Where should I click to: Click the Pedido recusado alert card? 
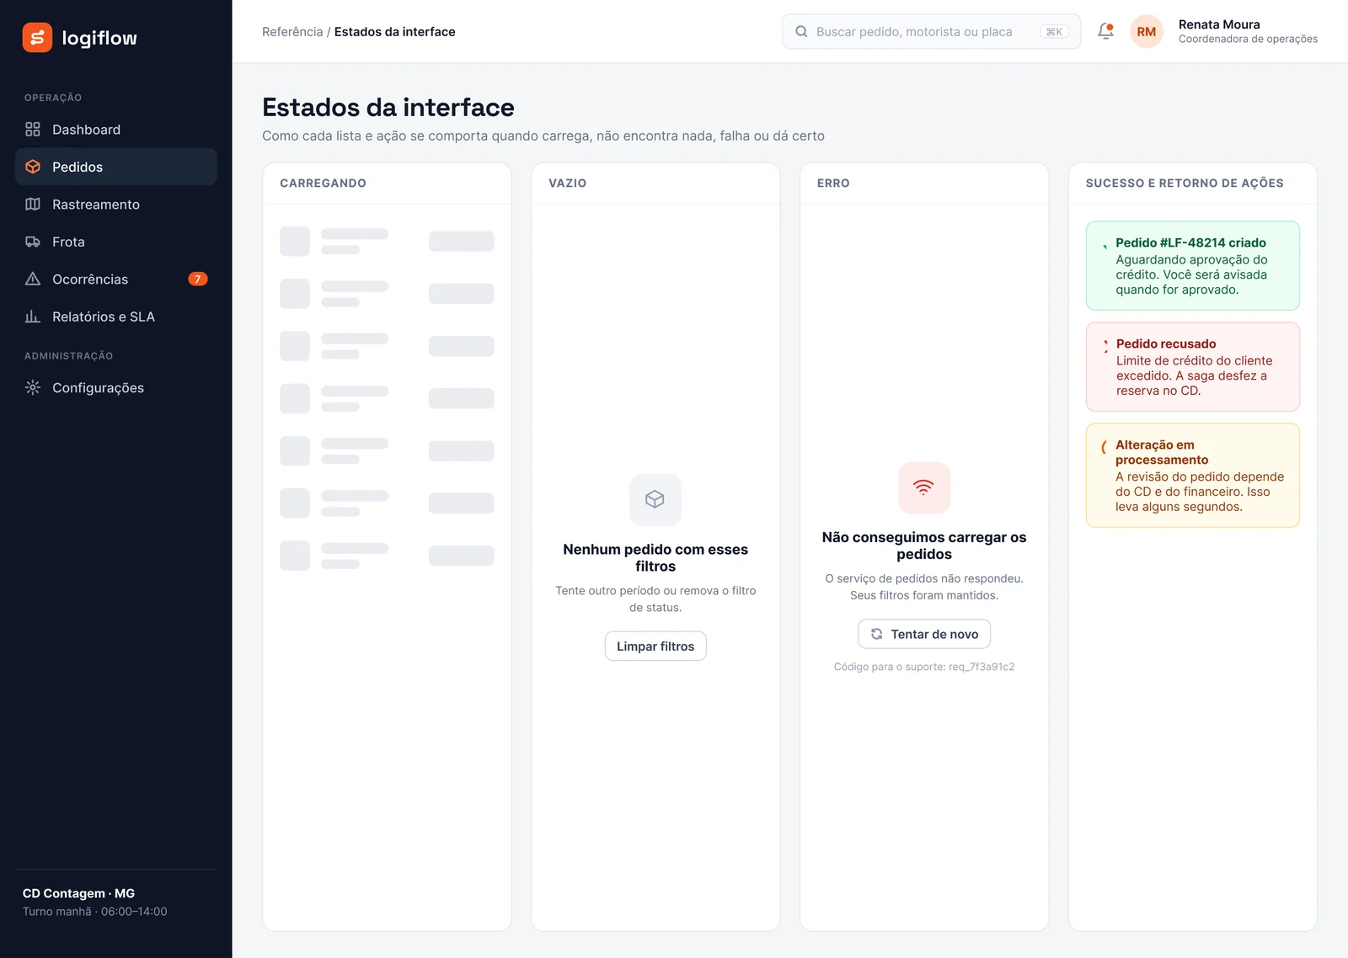[1193, 367]
